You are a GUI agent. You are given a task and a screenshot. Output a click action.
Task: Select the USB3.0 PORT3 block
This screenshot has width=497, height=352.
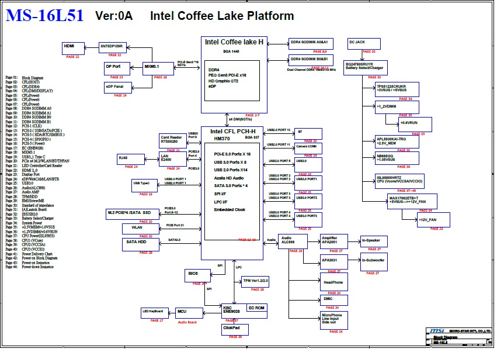308,220
